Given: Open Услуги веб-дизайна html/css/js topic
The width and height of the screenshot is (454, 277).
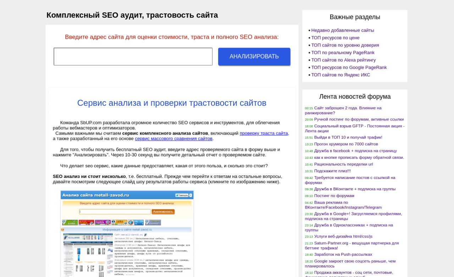Looking at the screenshot, I should point(343,237).
